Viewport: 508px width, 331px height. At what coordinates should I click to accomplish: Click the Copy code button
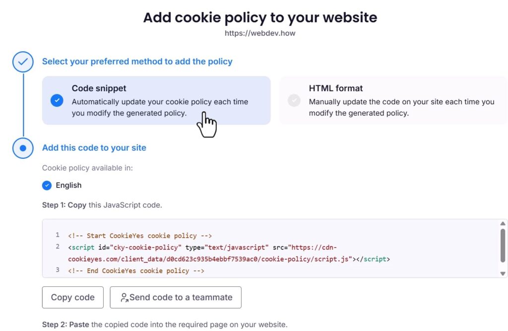click(72, 297)
